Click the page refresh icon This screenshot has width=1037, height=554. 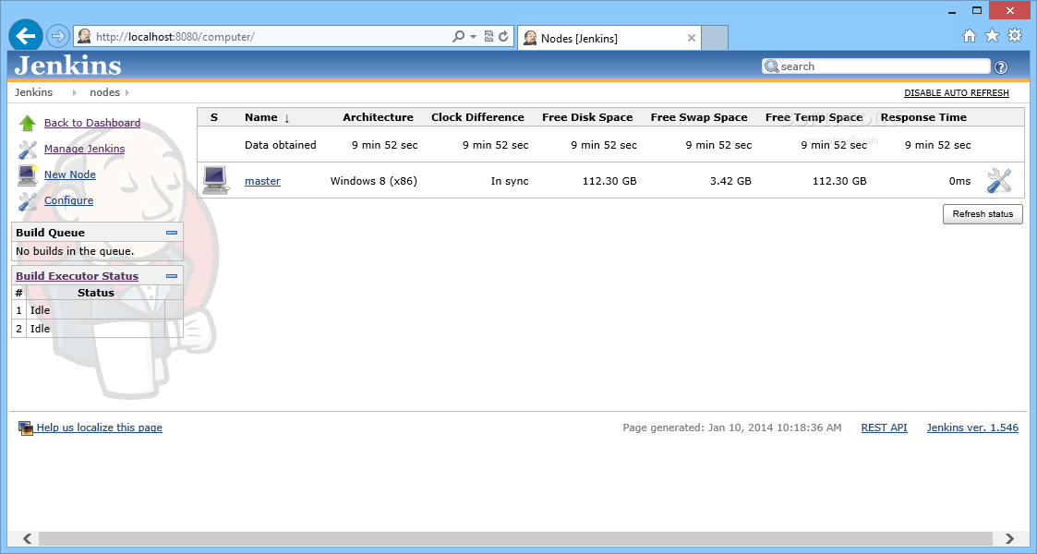point(503,36)
